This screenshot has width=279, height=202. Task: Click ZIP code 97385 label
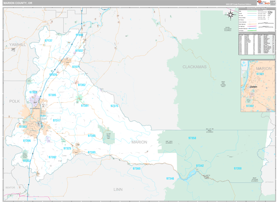point(92,136)
